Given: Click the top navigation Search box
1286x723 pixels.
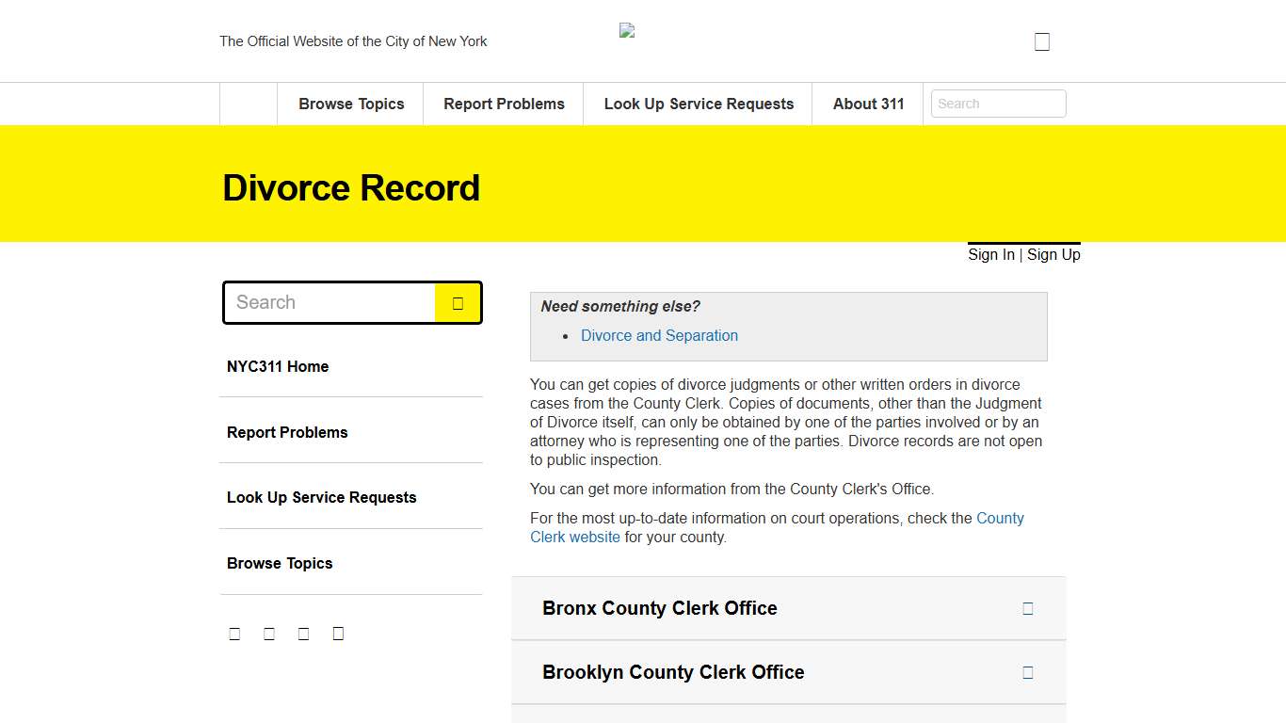Looking at the screenshot, I should click(998, 104).
